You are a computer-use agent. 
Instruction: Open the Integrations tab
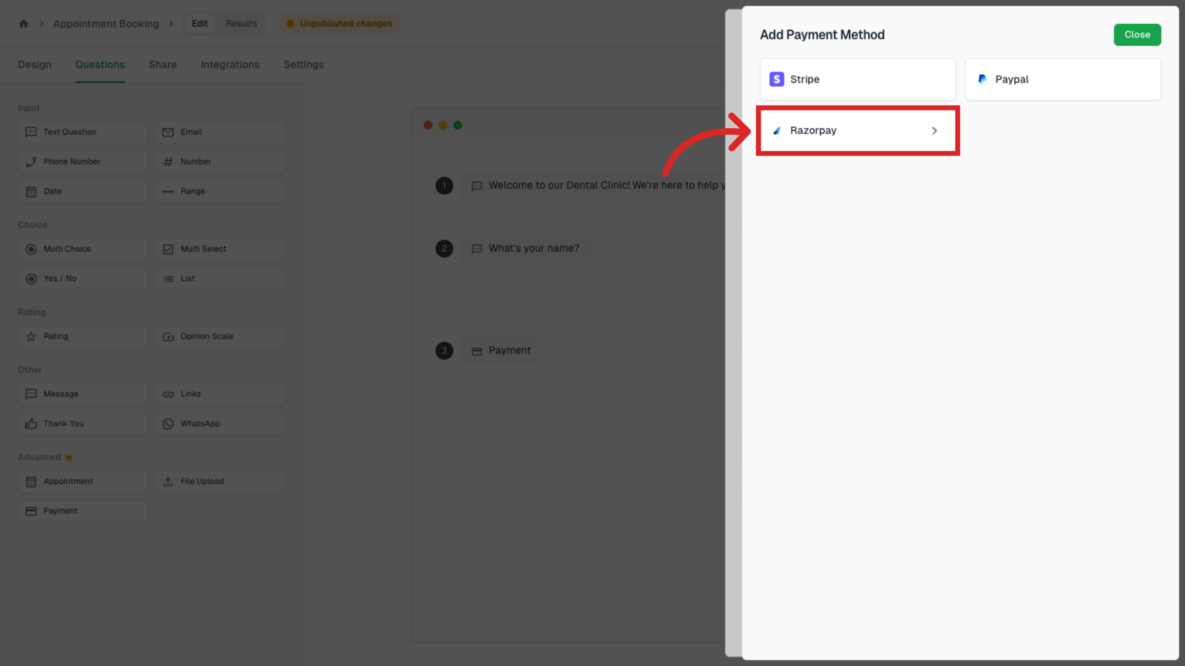click(230, 65)
